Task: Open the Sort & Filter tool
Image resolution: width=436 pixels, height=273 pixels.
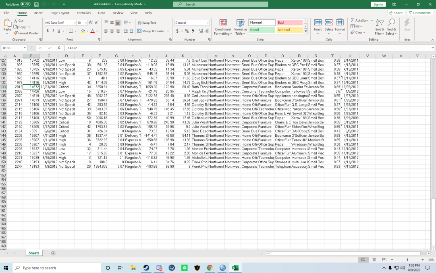Action: (x=379, y=27)
